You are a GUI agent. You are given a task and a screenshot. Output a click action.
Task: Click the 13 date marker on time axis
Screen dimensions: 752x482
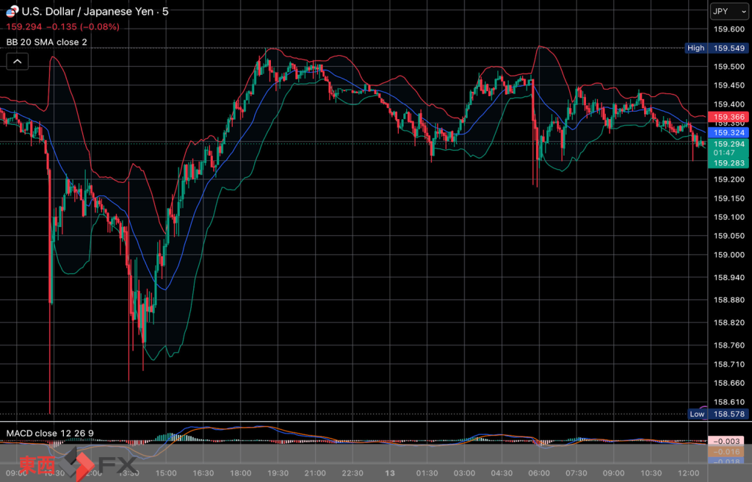point(390,473)
